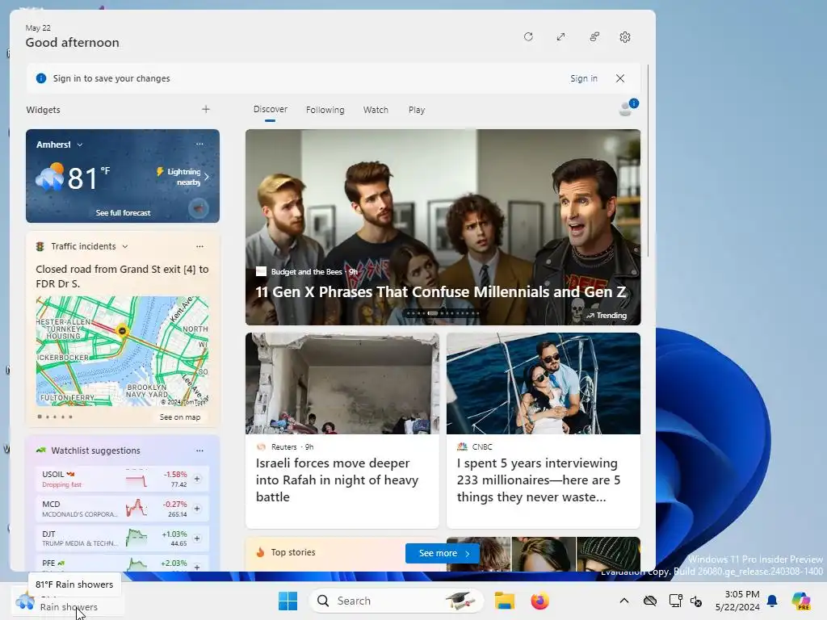Open the Reuters Rafah news article
This screenshot has width=827, height=620.
tap(337, 480)
